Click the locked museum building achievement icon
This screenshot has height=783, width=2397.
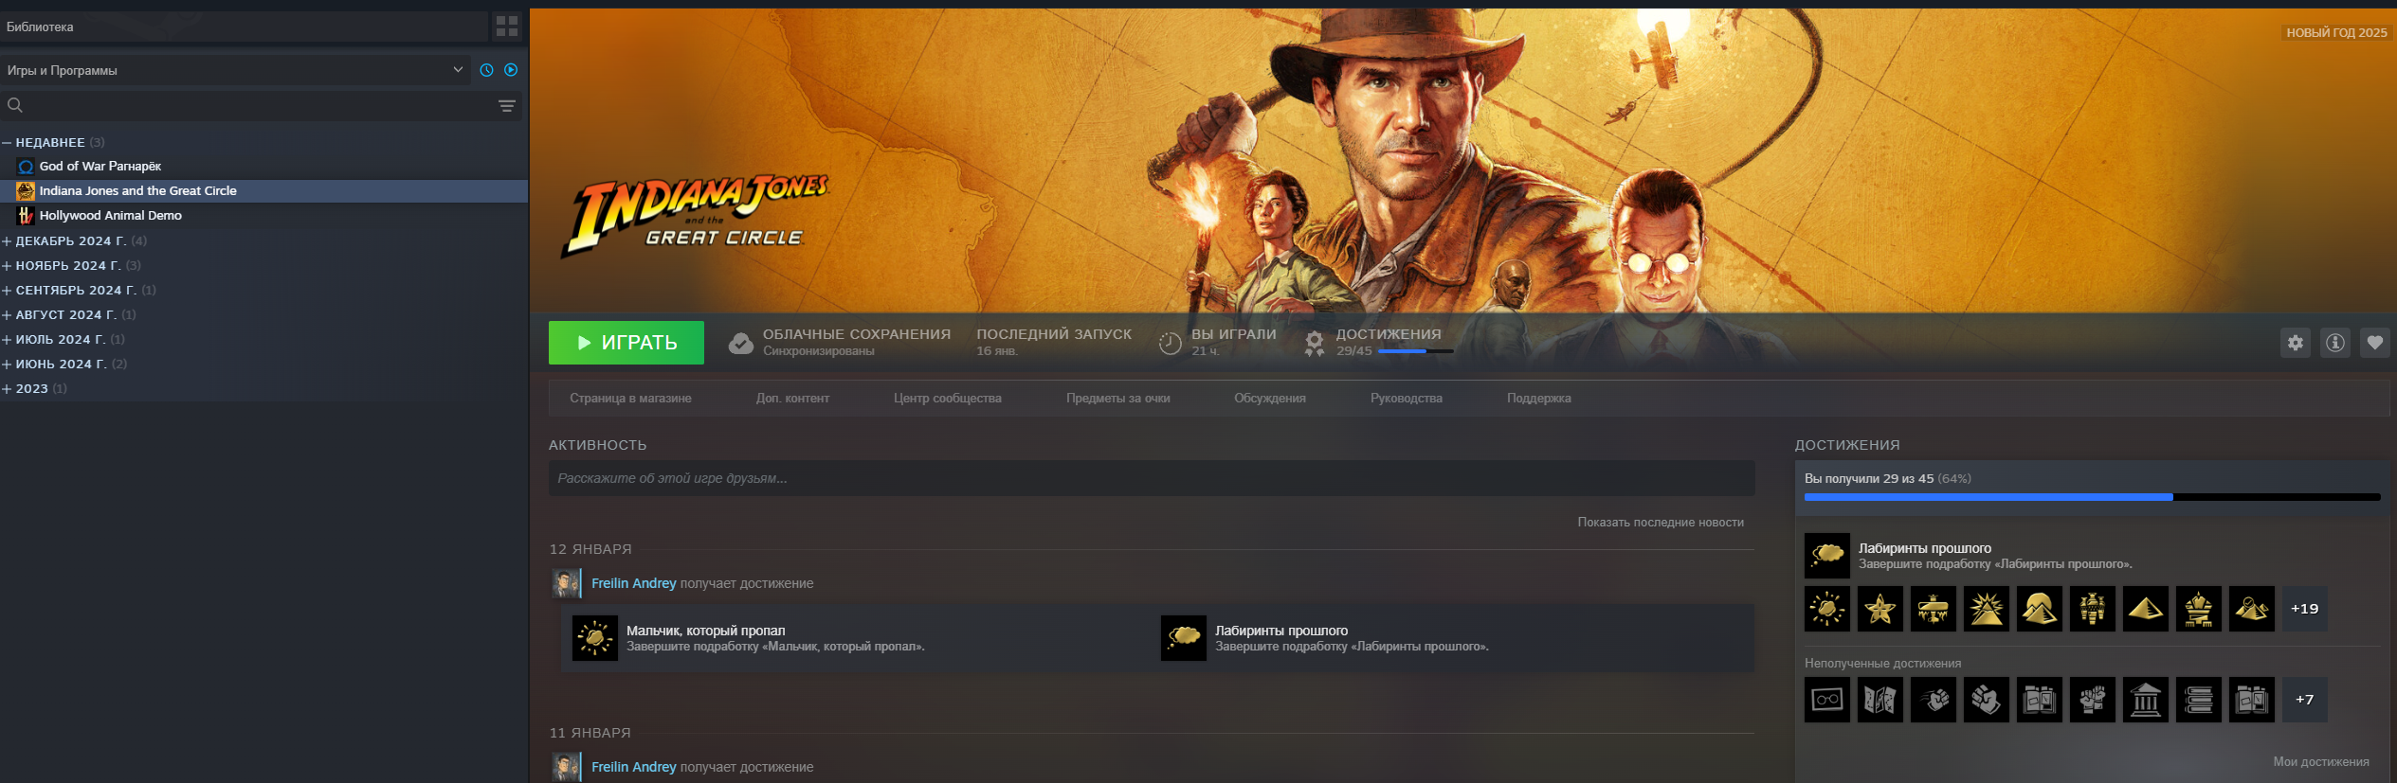point(2146,700)
